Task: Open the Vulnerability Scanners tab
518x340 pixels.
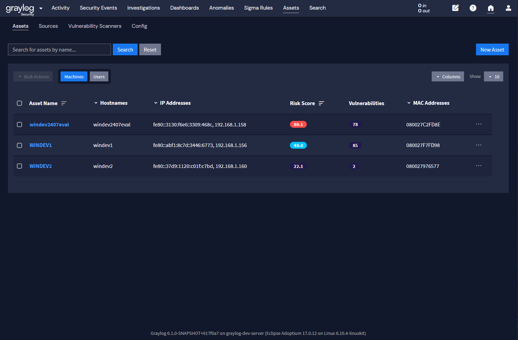Action: coord(95,26)
